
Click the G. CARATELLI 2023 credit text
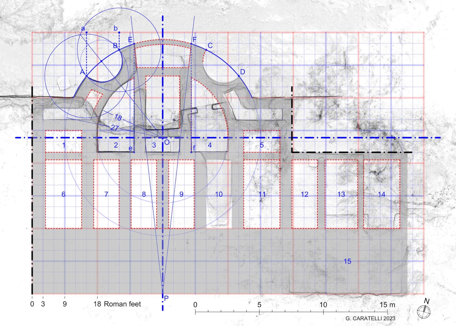[370, 319]
